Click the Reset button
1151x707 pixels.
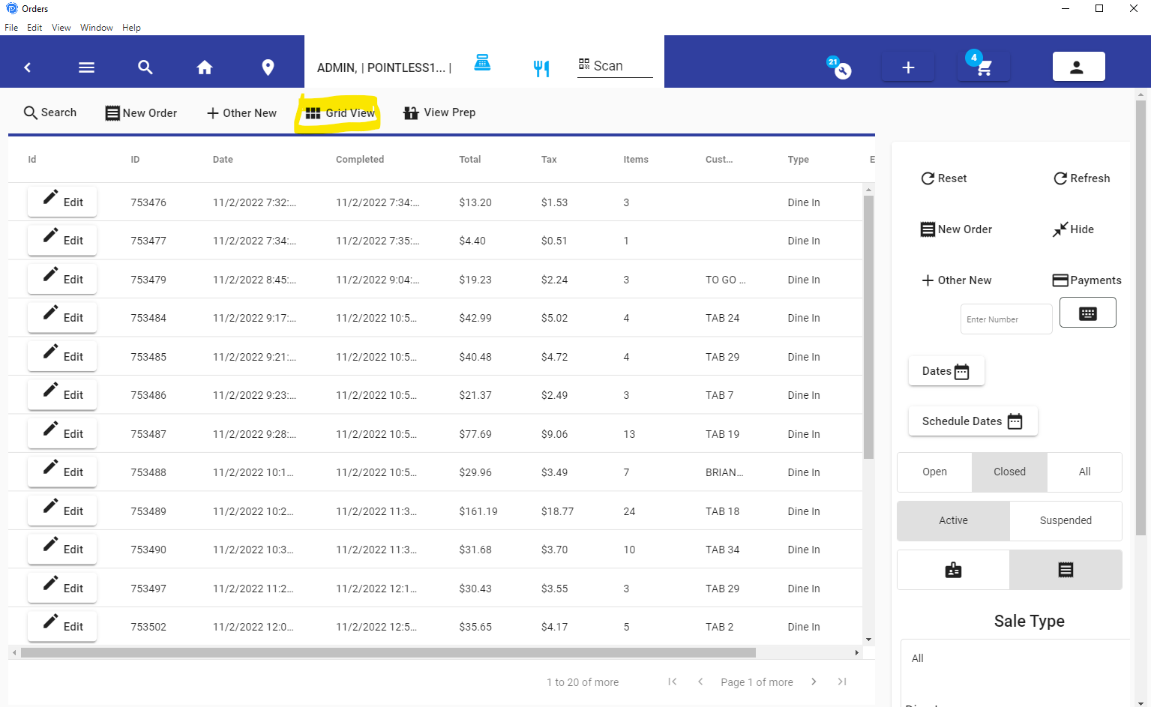944,178
